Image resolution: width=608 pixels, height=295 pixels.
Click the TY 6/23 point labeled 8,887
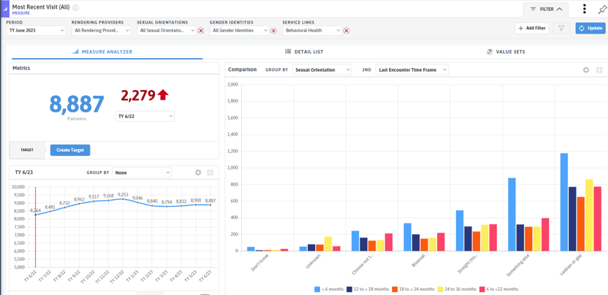click(x=210, y=205)
